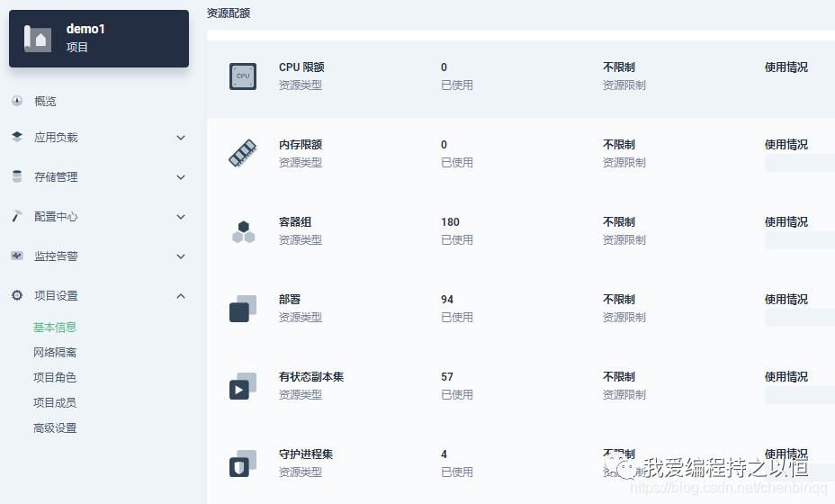Click the configuration center hammer icon
Screen dimensions: 835x504
tap(17, 216)
